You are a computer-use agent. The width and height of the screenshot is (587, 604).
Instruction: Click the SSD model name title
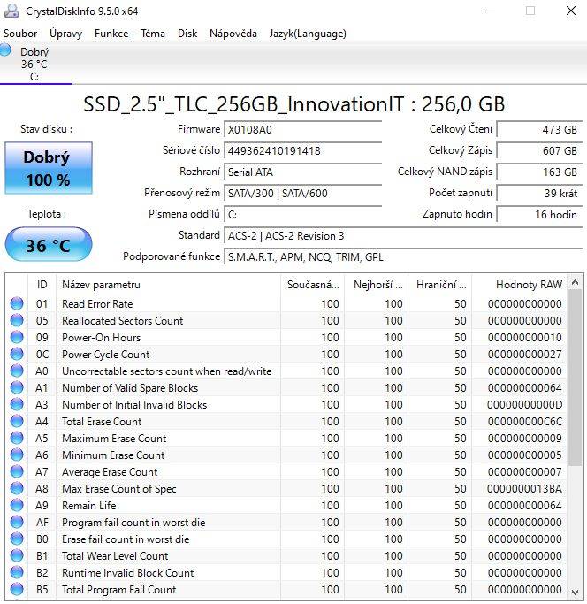(x=293, y=104)
